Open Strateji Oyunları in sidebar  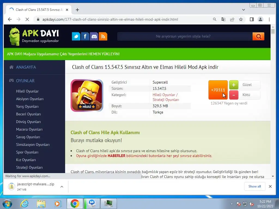(x=29, y=168)
